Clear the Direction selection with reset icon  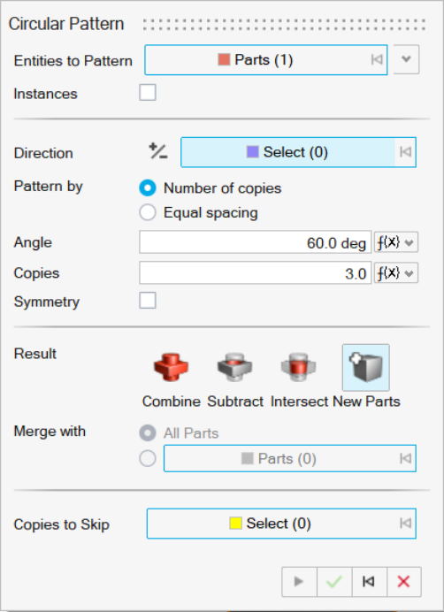406,152
